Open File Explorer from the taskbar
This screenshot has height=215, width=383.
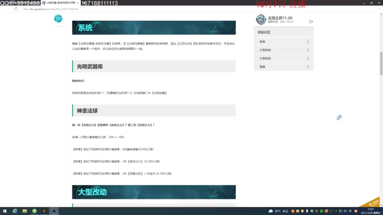tap(25, 211)
